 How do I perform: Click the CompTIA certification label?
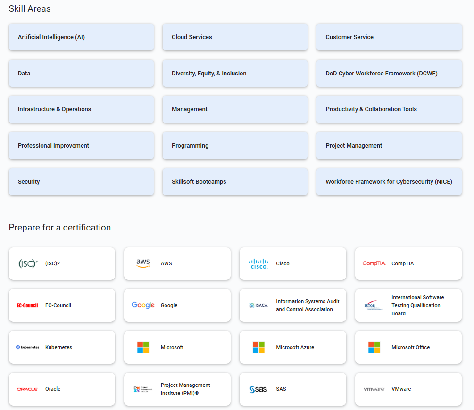[403, 263]
